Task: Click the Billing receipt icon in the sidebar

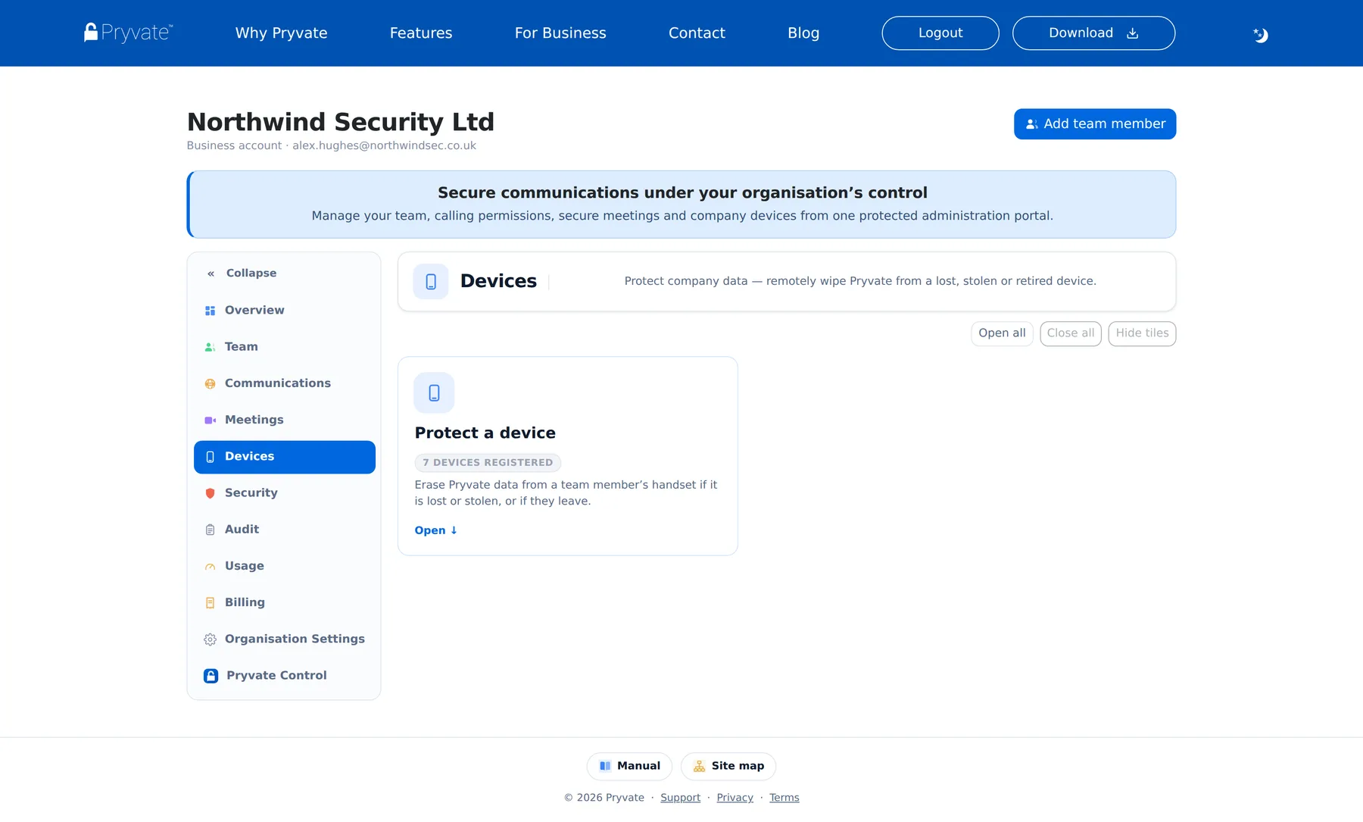Action: point(211,603)
